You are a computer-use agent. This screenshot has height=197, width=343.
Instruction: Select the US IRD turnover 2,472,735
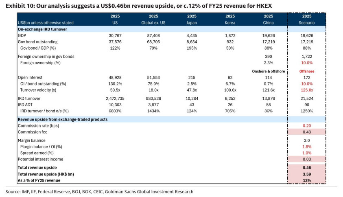click(x=115, y=98)
